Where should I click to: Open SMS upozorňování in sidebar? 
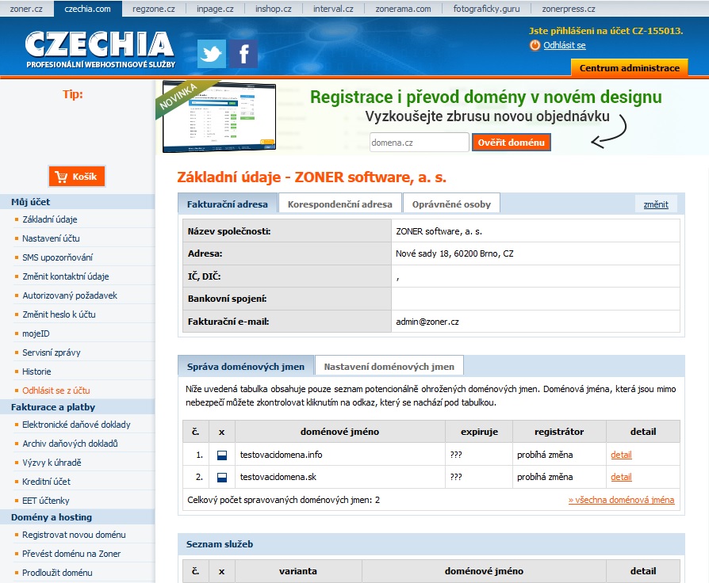57,257
